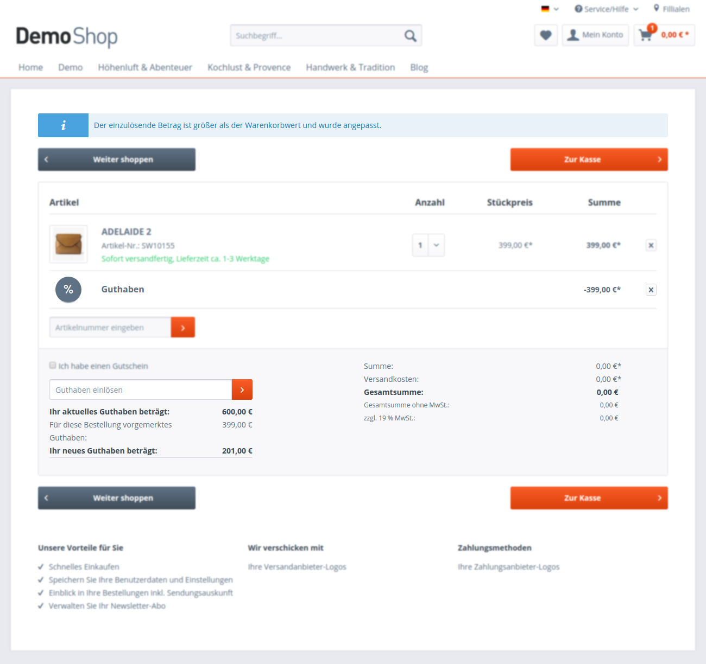Click top 'Zur Kasse' button

589,159
